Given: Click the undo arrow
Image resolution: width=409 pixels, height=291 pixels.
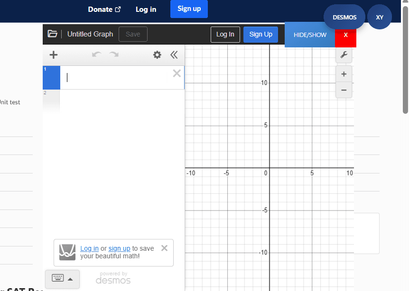Looking at the screenshot, I should (x=96, y=55).
